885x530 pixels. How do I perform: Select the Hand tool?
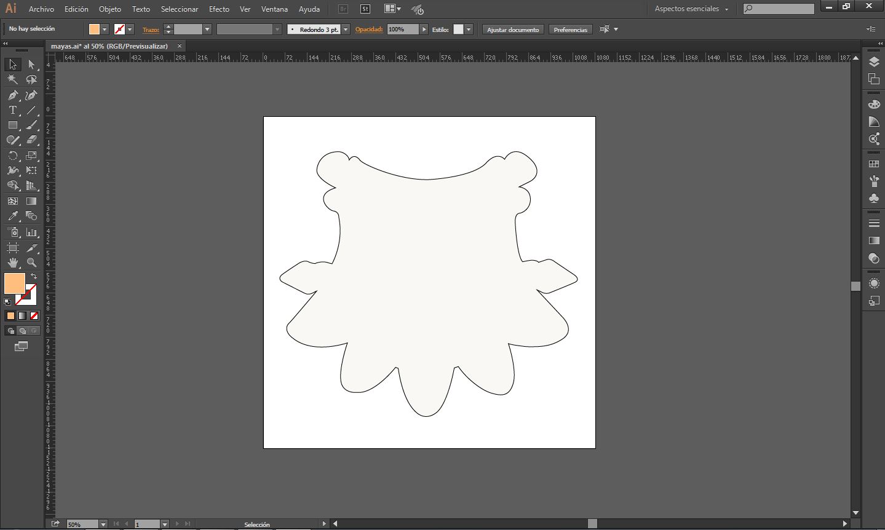(x=12, y=263)
